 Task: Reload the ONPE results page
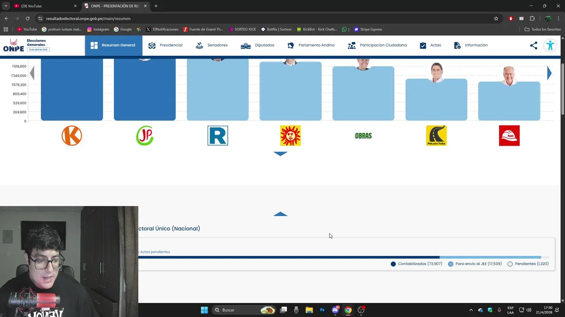(x=27, y=18)
